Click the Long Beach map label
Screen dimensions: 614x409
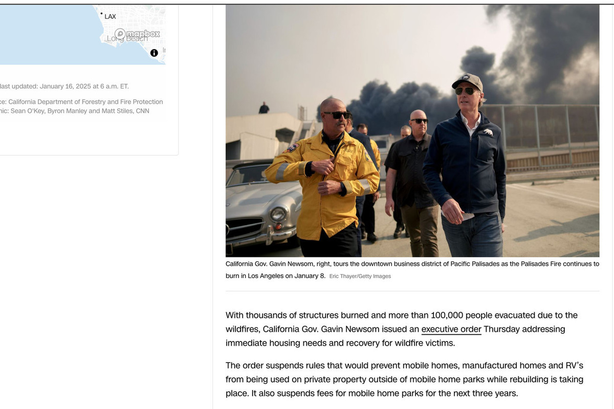(127, 39)
